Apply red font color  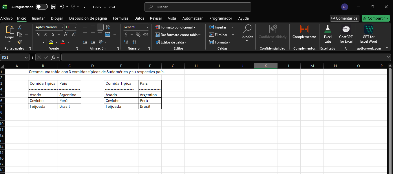click(x=63, y=42)
